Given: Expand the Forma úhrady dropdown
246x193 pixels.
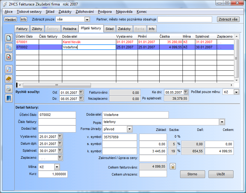Looking at the screenshot, I should click(129, 129).
